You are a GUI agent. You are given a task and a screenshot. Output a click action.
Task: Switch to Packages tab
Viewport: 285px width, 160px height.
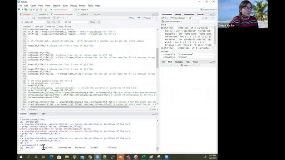pyautogui.click(x=179, y=62)
